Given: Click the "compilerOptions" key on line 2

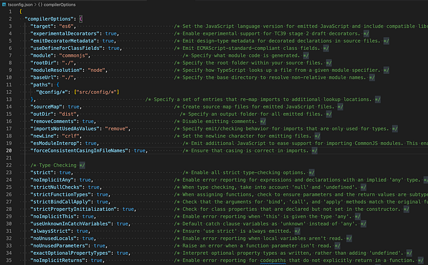Looking at the screenshot, I should click(49, 19).
